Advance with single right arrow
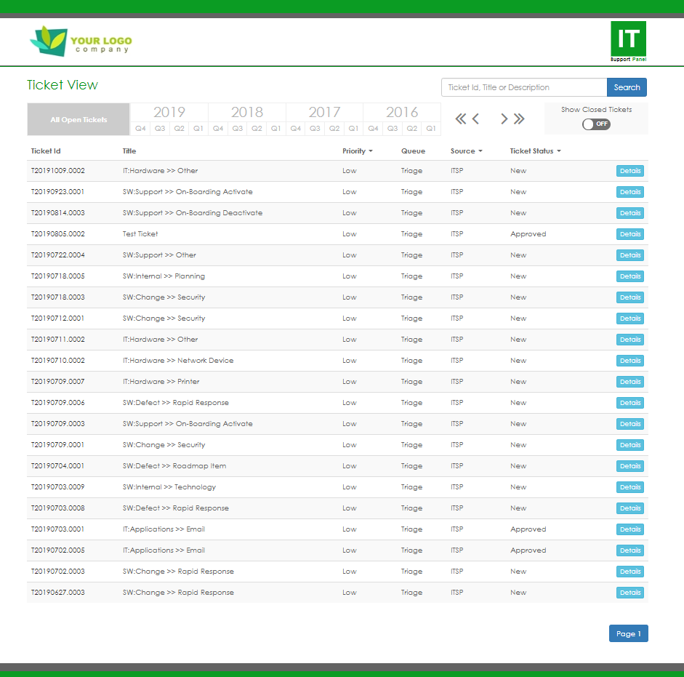Screen dimensions: 684x677 click(504, 119)
